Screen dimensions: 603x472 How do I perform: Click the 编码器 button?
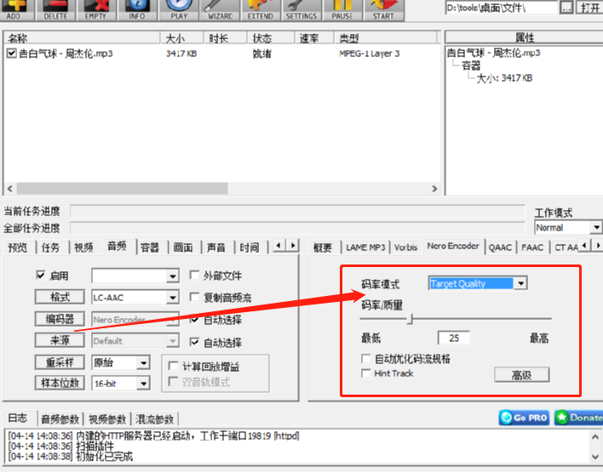pos(60,319)
